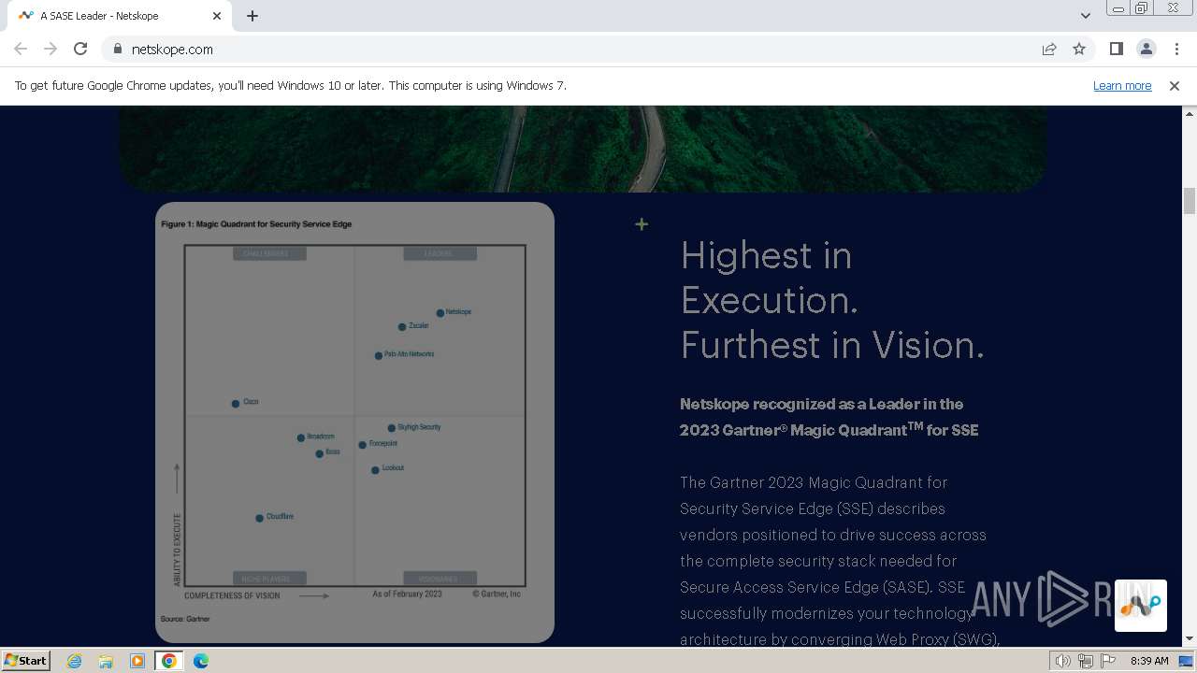Click the scrollbar up arrow
Screen dimensions: 1197x673
1190,113
